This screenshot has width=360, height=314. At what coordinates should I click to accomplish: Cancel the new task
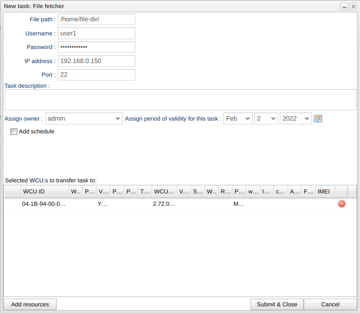pos(330,304)
